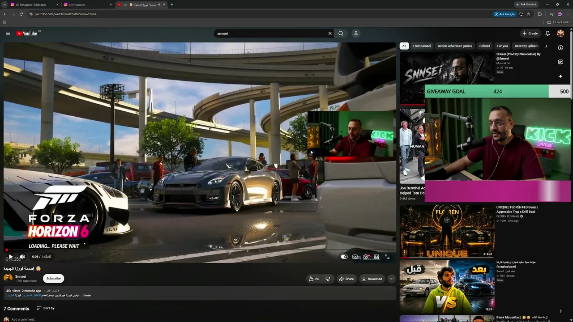Dislike this video
The image size is (573, 322).
point(328,279)
